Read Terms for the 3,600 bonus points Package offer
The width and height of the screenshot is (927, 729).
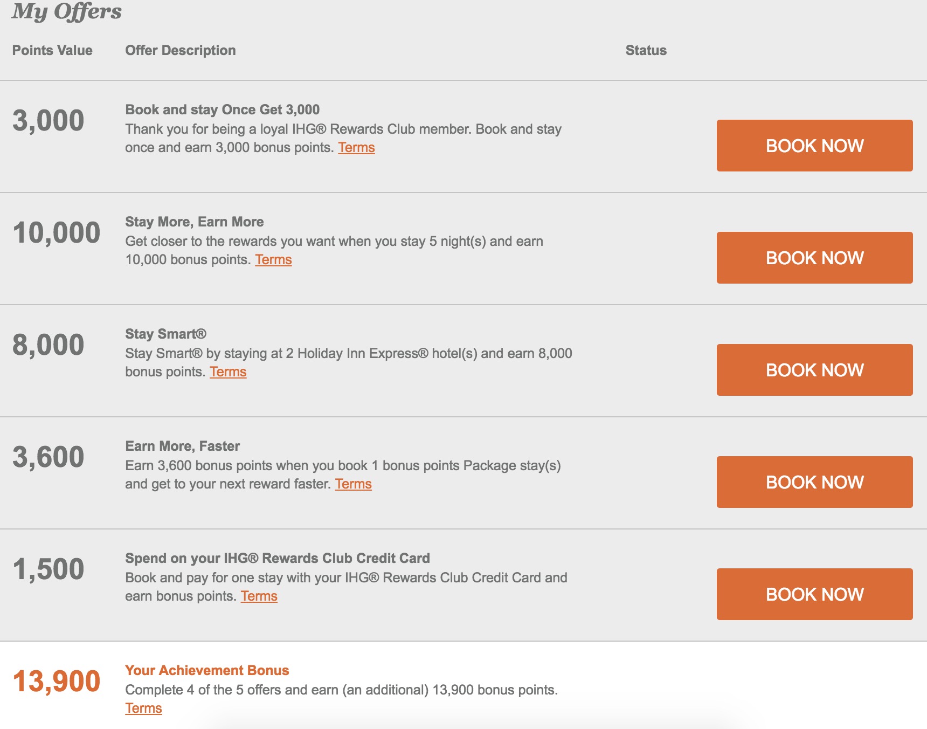(x=353, y=484)
